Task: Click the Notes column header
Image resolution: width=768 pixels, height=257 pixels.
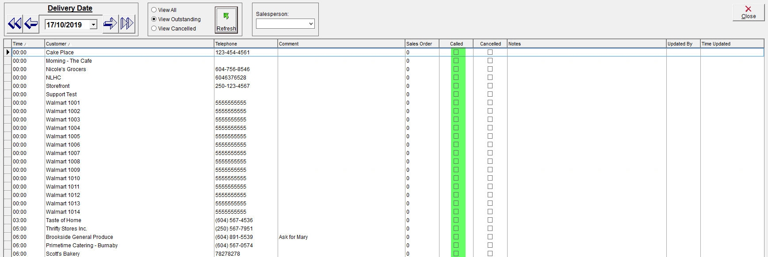Action: coord(587,44)
